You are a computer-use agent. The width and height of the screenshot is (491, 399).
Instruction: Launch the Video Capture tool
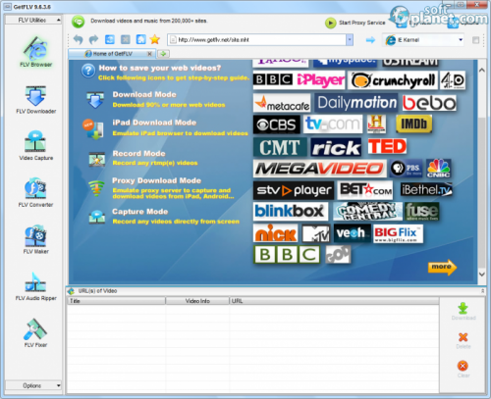tap(35, 146)
